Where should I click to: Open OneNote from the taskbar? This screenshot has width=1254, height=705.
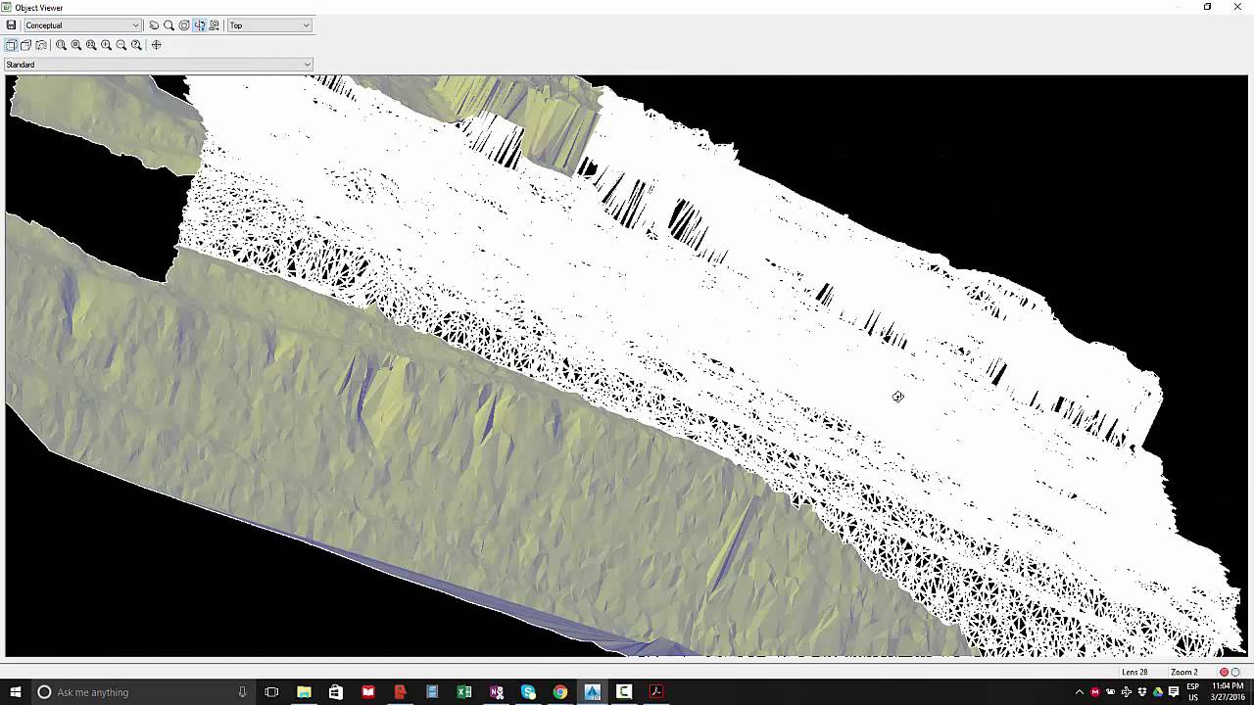click(497, 692)
